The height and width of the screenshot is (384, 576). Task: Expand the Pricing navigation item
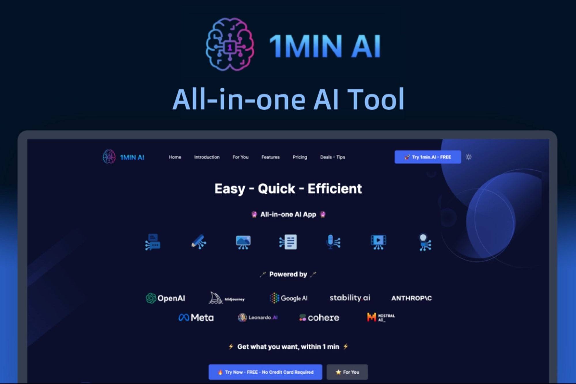299,157
